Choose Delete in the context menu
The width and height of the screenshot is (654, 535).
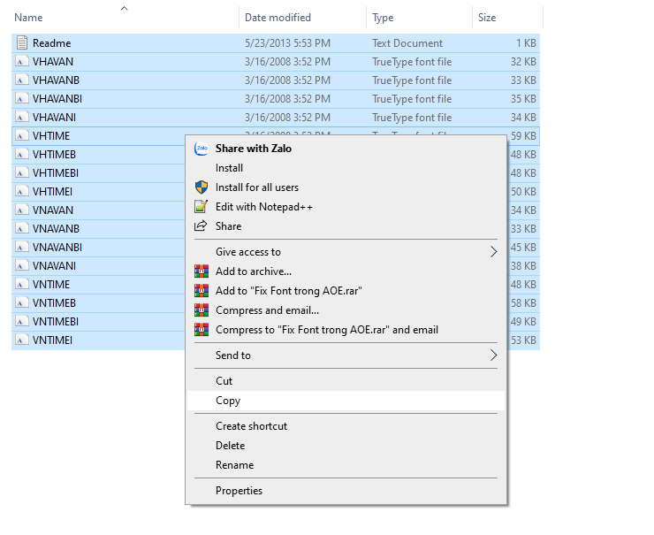pos(230,446)
